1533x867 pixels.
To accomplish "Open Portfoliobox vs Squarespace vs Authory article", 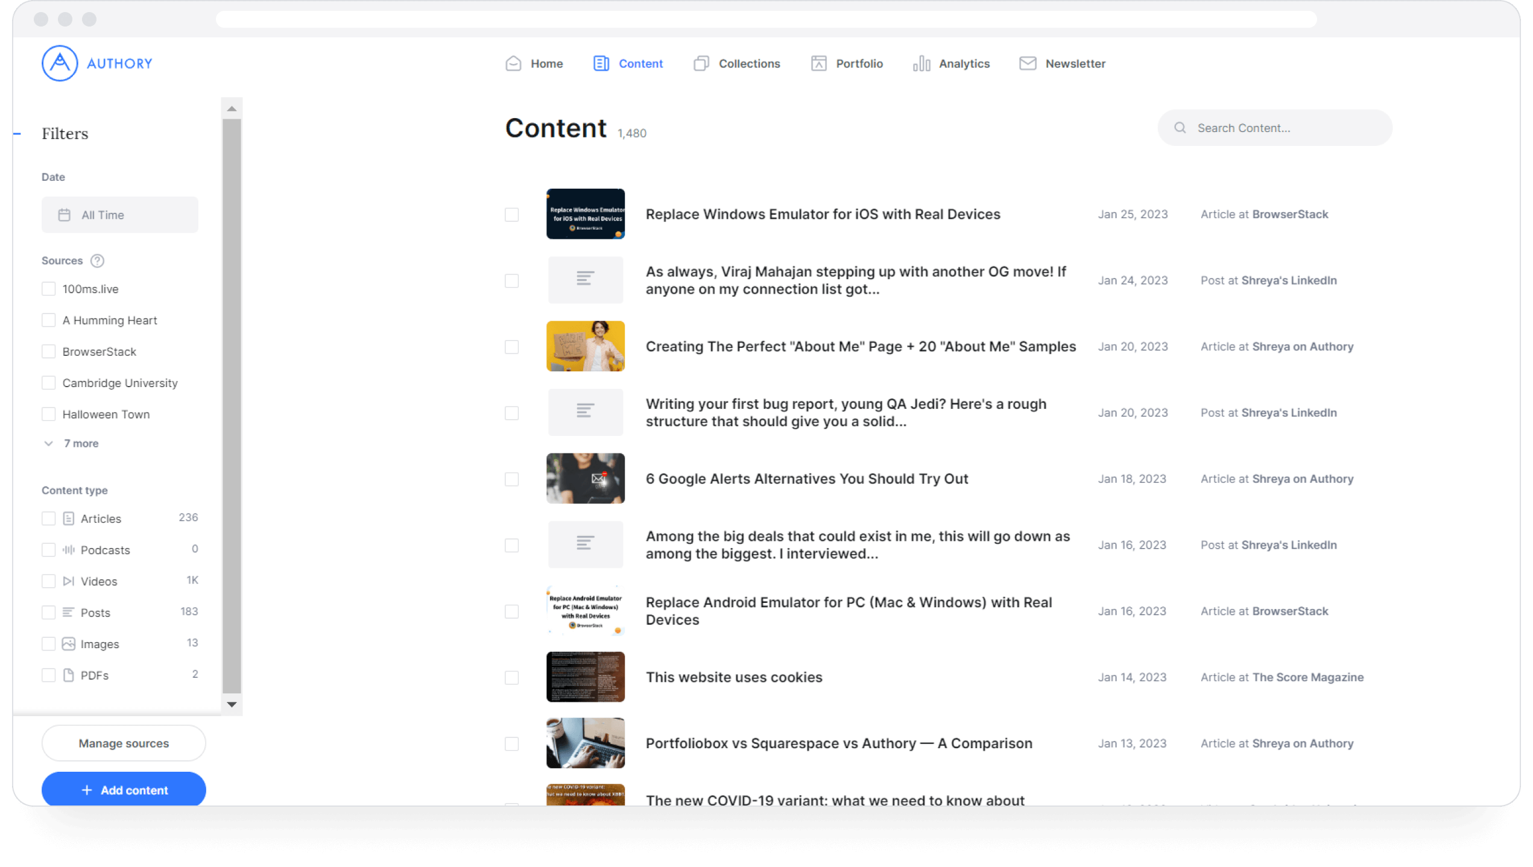I will click(839, 743).
